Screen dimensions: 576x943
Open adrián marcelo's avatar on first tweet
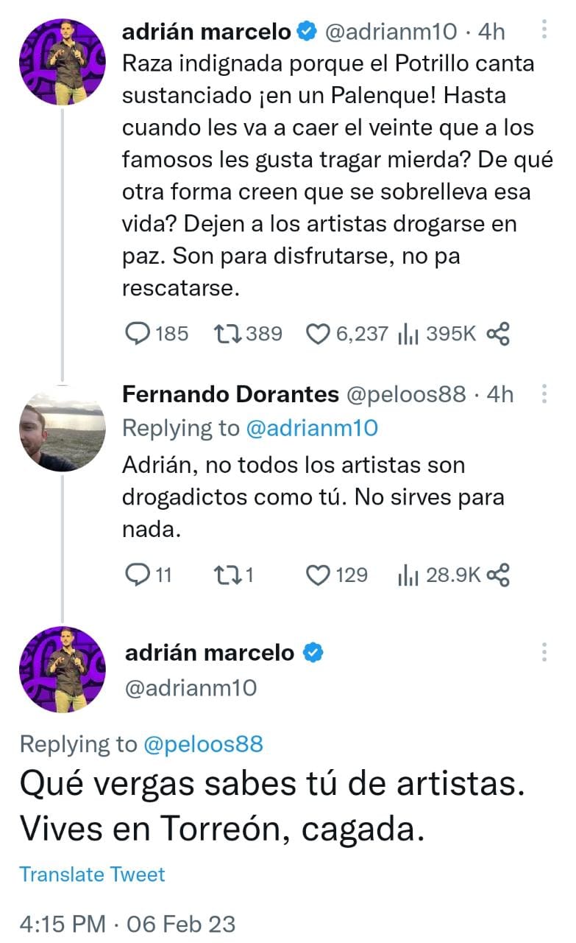pyautogui.click(x=62, y=62)
